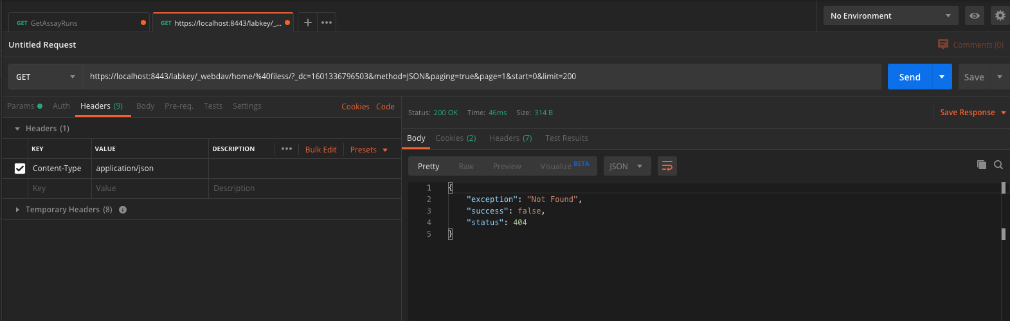Open the No Environment dropdown
Screen dimensions: 1010x321
(x=890, y=15)
